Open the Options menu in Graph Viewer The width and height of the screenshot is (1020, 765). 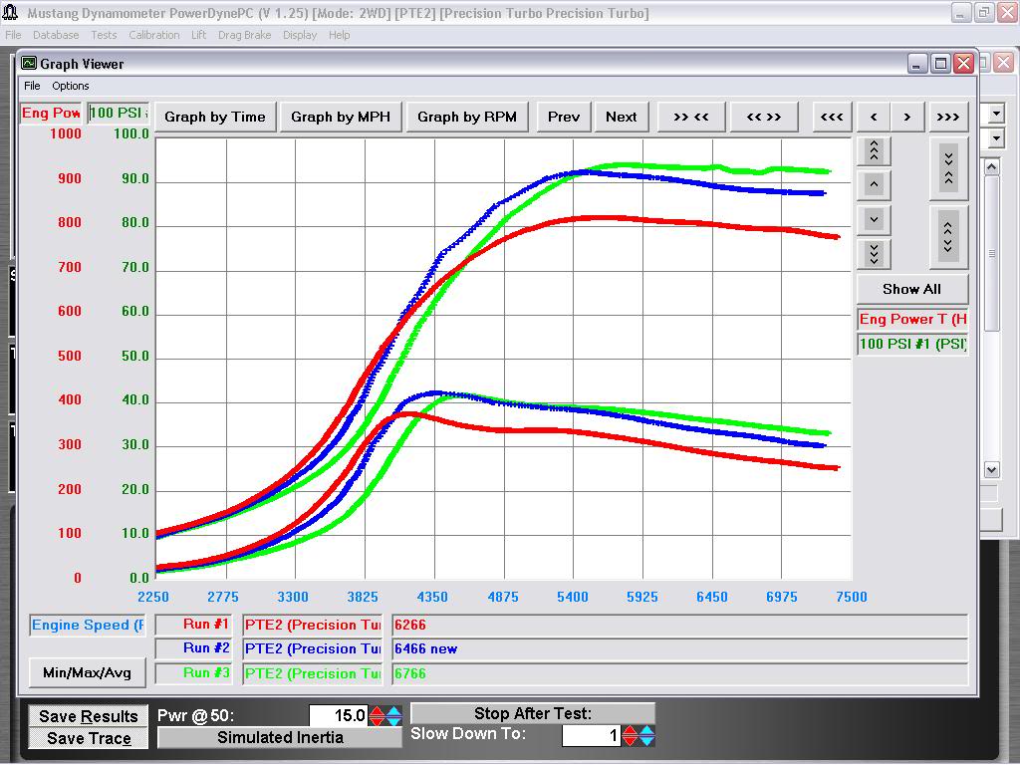(x=71, y=86)
